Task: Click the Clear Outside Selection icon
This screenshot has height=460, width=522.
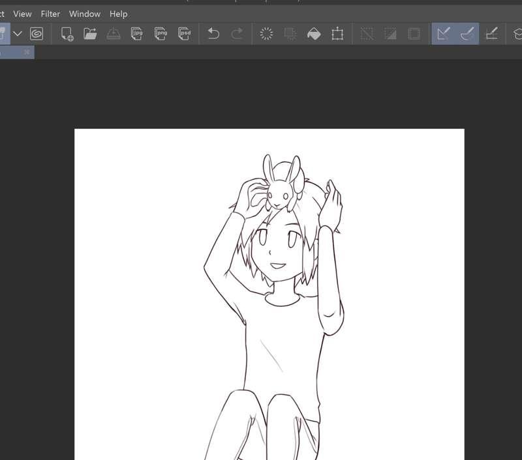Action: click(290, 34)
